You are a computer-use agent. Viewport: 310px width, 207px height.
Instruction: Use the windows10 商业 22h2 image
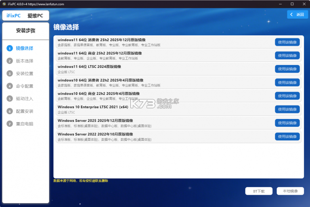(287, 96)
